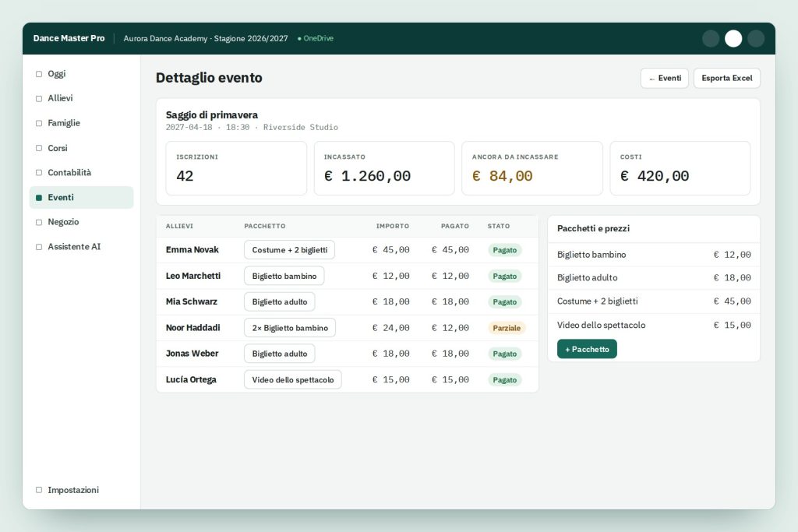Viewport: 798px width, 532px height.
Task: Select the Lucía Ortega student name
Action: [191, 379]
